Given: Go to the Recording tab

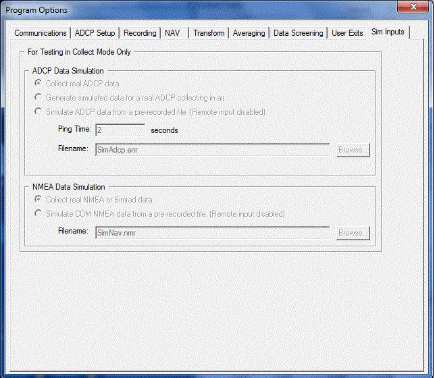Looking at the screenshot, I should click(x=140, y=33).
